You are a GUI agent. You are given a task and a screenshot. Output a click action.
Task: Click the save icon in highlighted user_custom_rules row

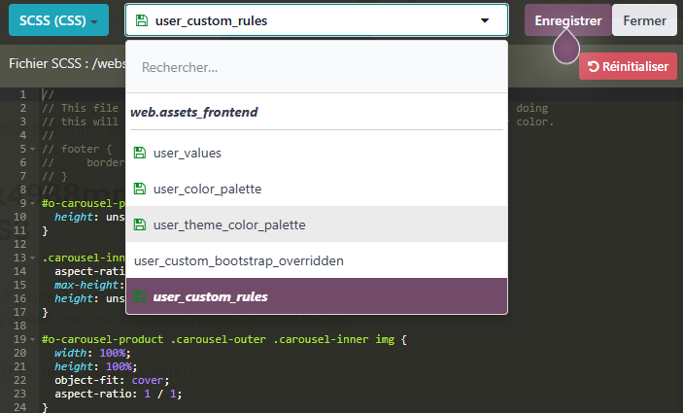click(x=139, y=296)
